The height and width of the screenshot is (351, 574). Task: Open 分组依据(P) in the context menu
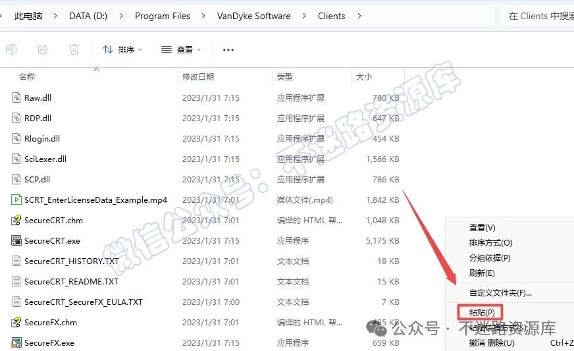point(490,258)
